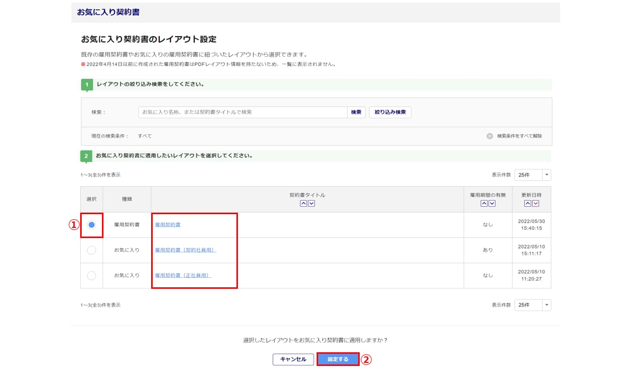Image resolution: width=622 pixels, height=368 pixels.
Task: Open the top 表示件数 25件 dropdown
Action: pyautogui.click(x=532, y=175)
